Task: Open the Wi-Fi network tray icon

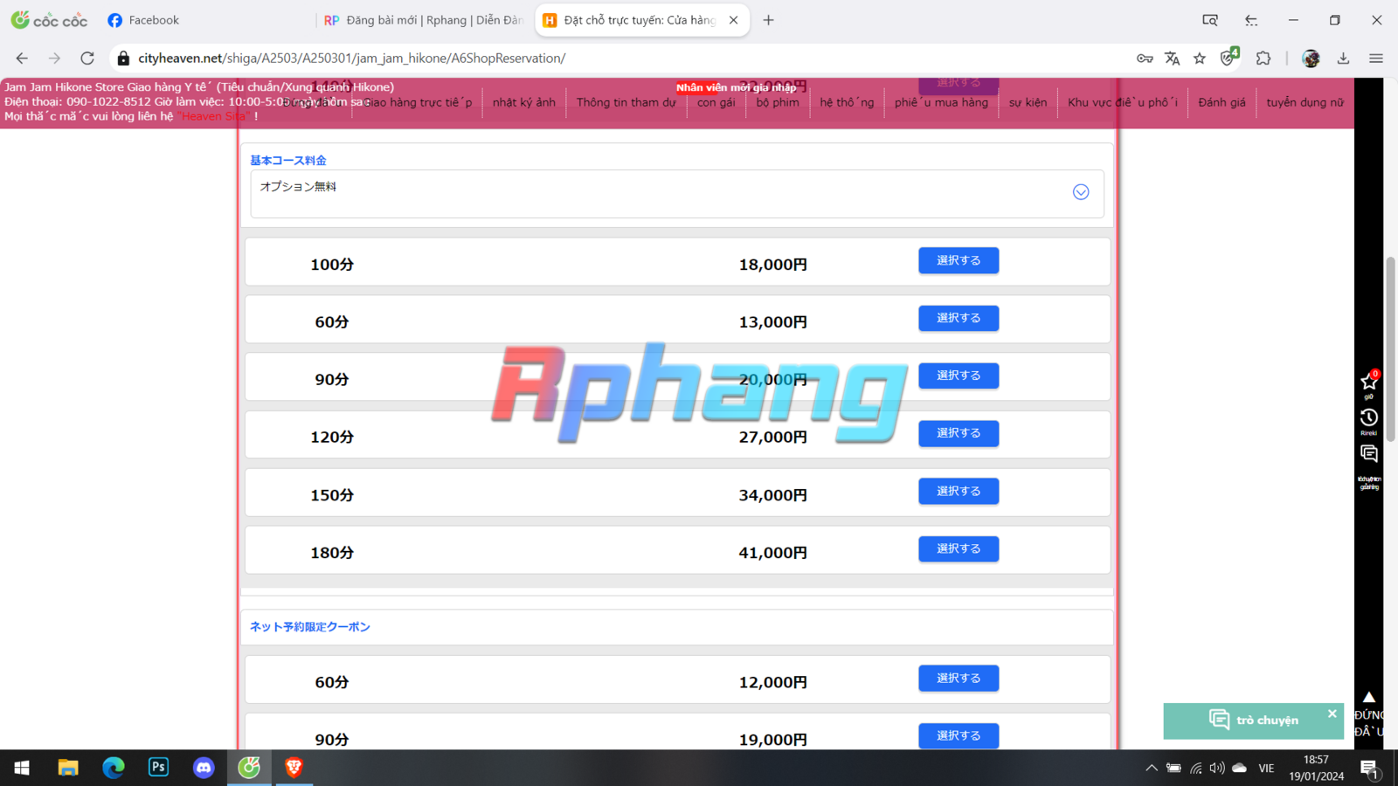Action: tap(1195, 769)
